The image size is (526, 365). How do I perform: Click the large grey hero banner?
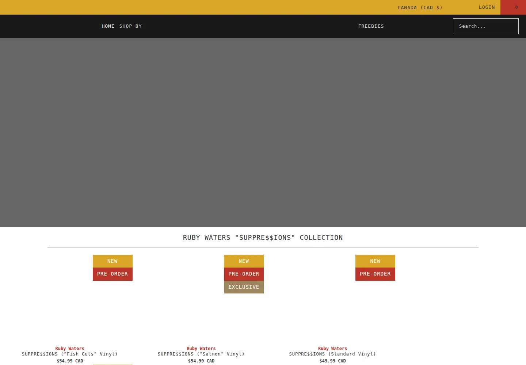pos(263,132)
